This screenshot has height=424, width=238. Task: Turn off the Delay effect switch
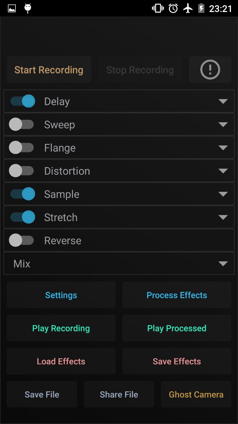tap(23, 101)
